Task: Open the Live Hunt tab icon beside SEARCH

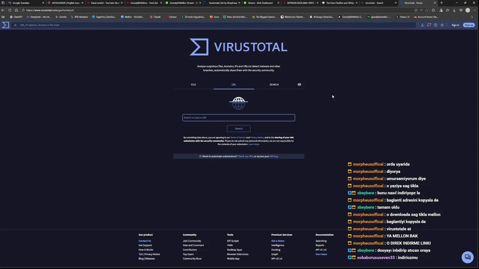Action: 299,84
